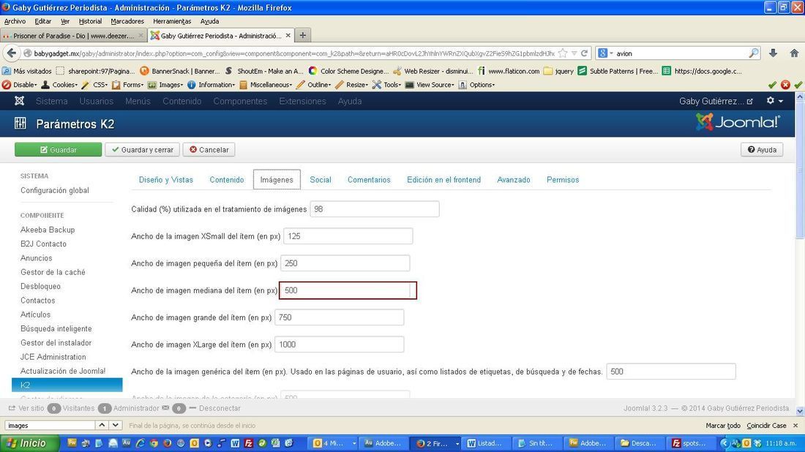Open the Subtle Patterns bookmark
This screenshot has width=805, height=452.
pos(618,72)
